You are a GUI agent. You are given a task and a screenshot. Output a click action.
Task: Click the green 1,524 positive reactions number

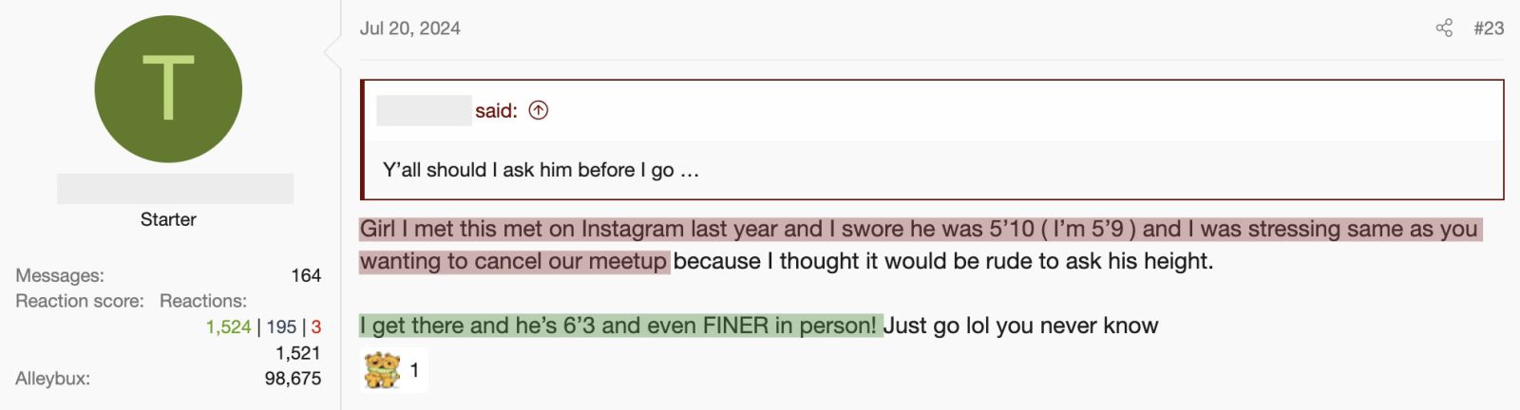pos(228,326)
